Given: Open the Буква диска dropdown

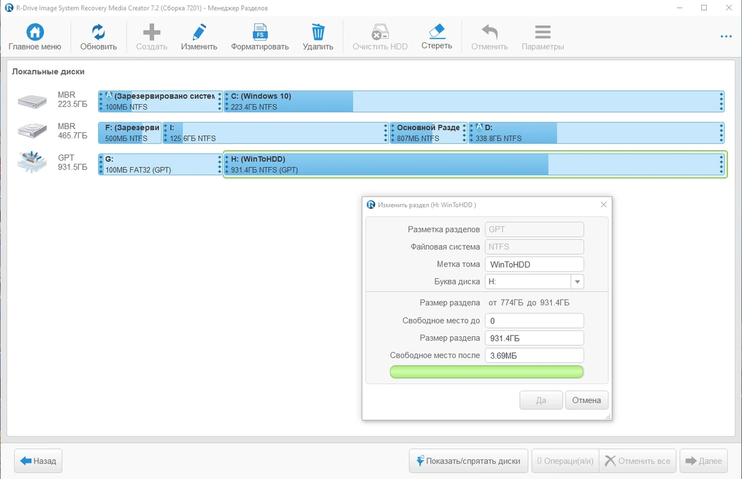Looking at the screenshot, I should pyautogui.click(x=577, y=281).
